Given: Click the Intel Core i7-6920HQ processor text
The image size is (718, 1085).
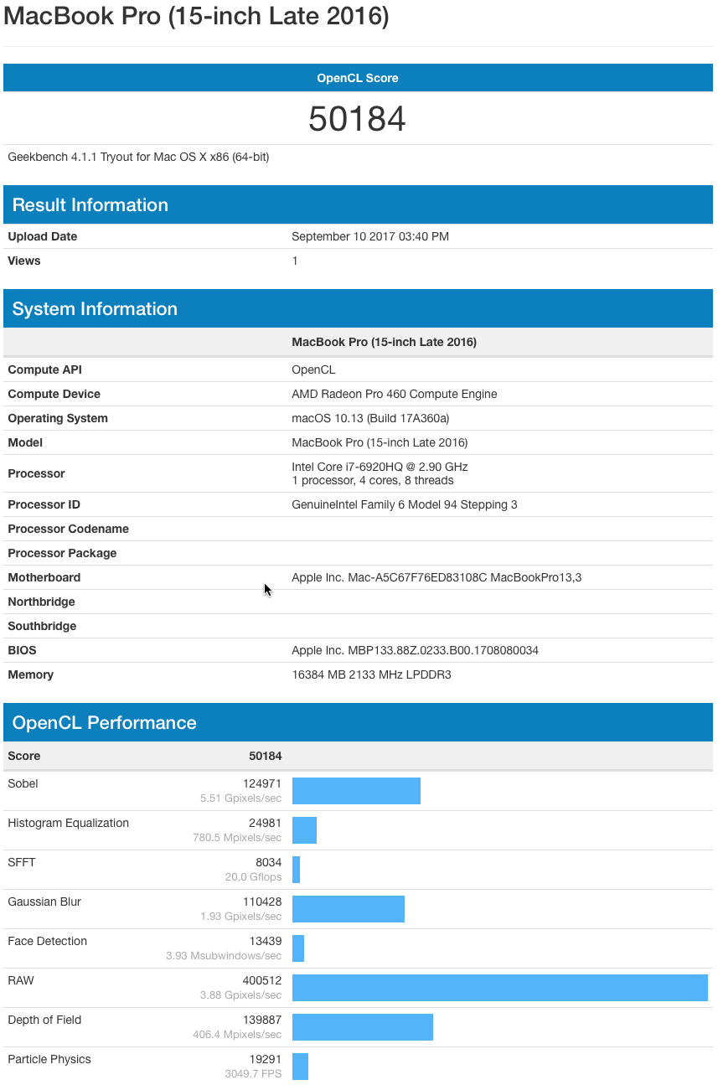Looking at the screenshot, I should pos(380,467).
